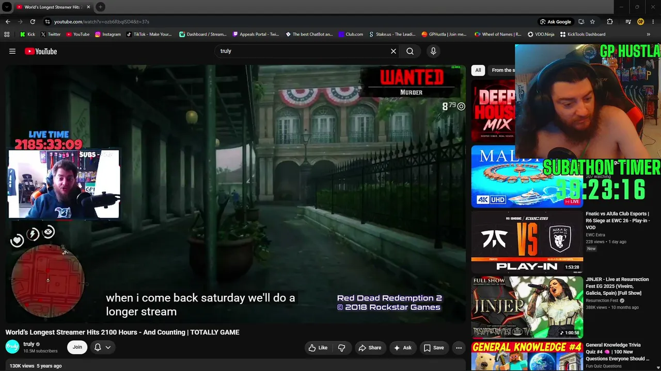Open The best ChatBot bookmark
This screenshot has width=661, height=371.
point(309,35)
